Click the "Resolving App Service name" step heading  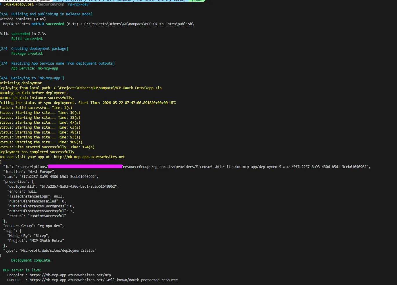(57, 63)
